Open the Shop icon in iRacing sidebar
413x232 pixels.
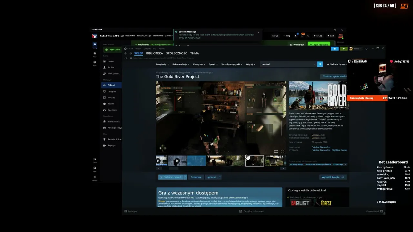[95, 54]
